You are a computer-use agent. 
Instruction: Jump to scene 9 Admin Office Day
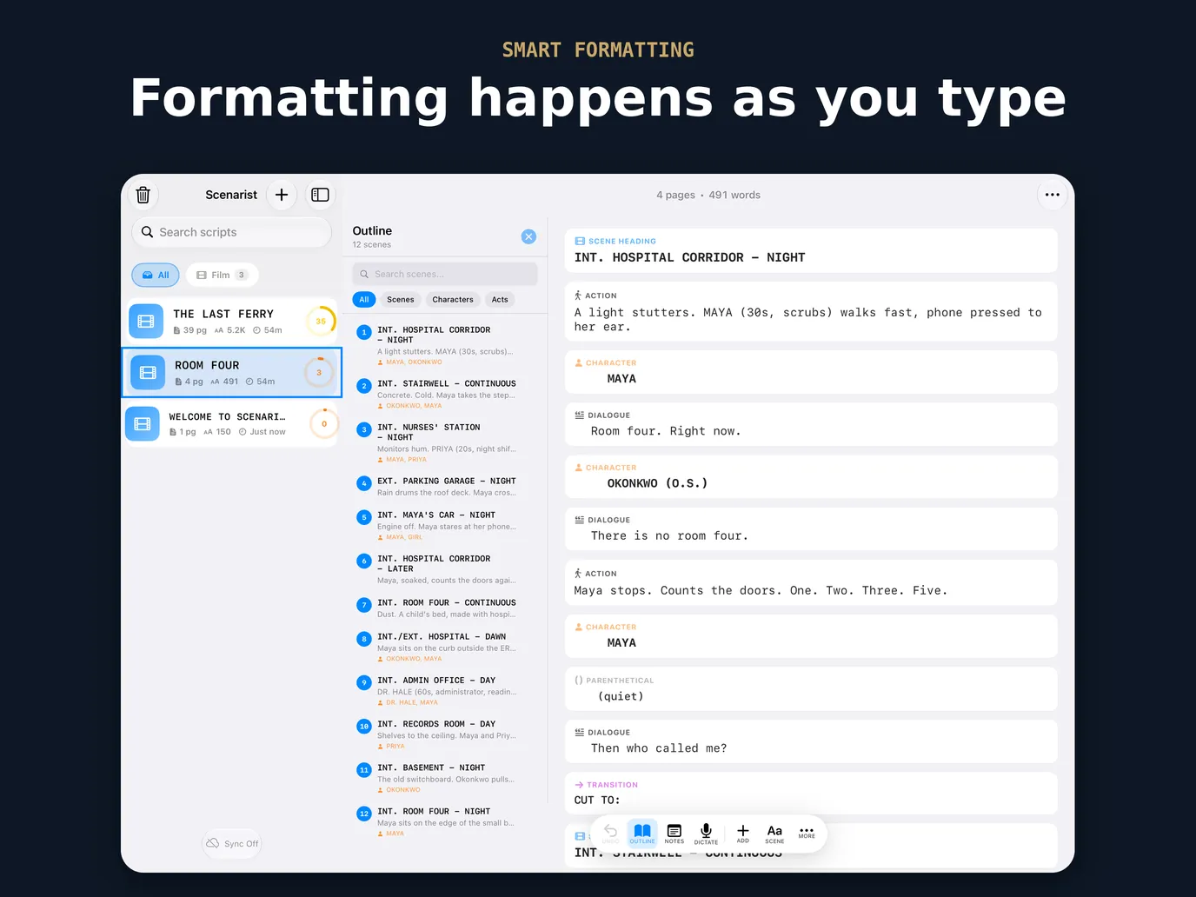[x=446, y=690]
